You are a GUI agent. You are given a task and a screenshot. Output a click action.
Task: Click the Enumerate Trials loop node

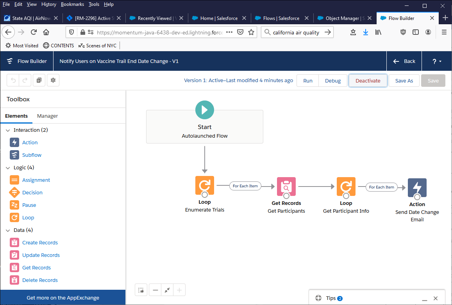point(204,185)
